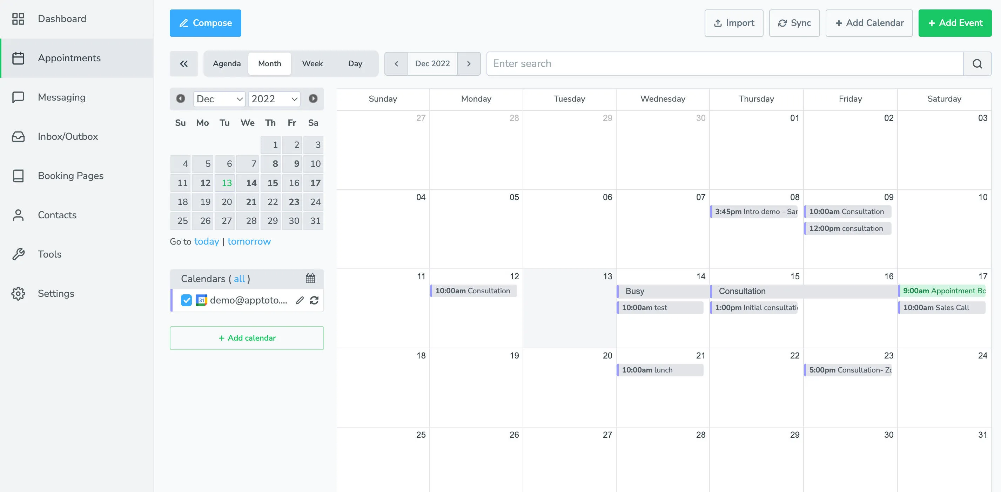Screen dimensions: 1001x492
Task: Refresh the demo@apptoto calendar sync
Action: (315, 300)
